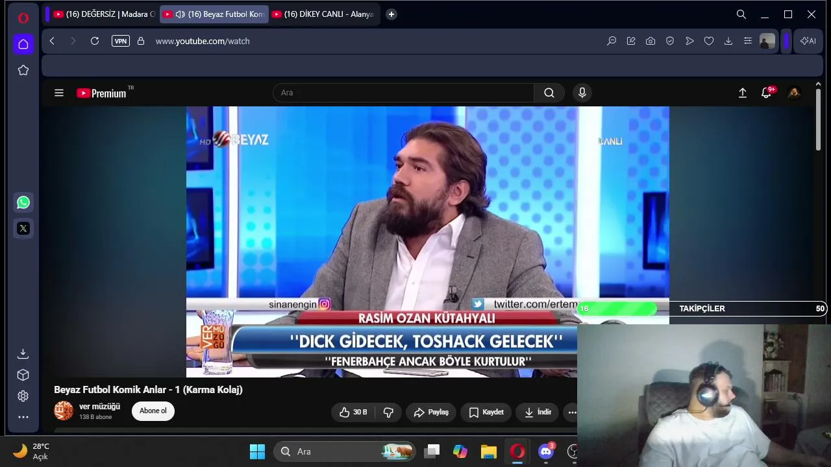Screen dimensions: 831x467
Task: Go back to the previous page
Action: tap(52, 41)
